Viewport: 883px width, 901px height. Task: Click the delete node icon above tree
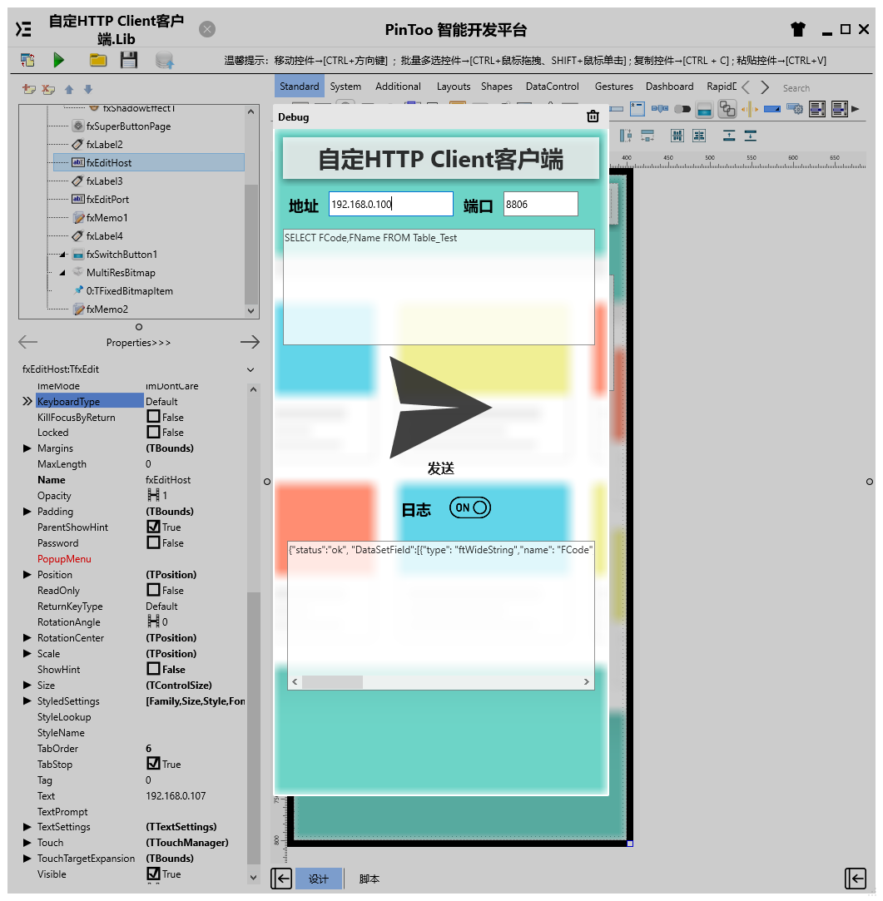tap(48, 89)
